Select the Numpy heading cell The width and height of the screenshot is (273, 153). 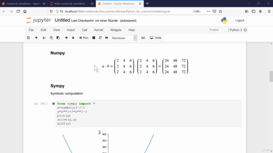tap(58, 53)
